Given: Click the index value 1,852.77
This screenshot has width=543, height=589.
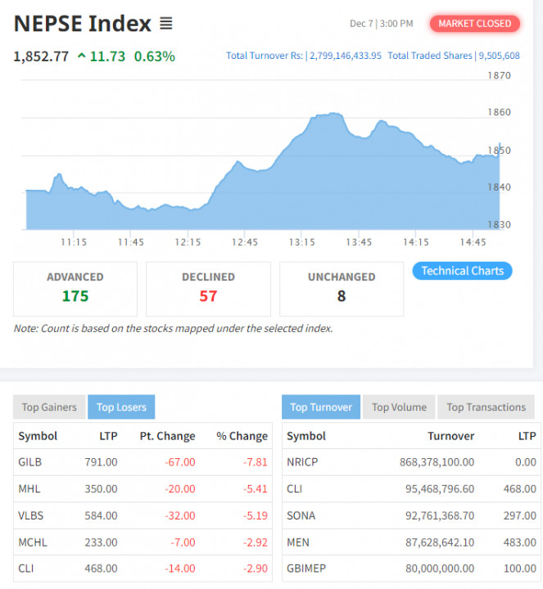Looking at the screenshot, I should (x=41, y=56).
